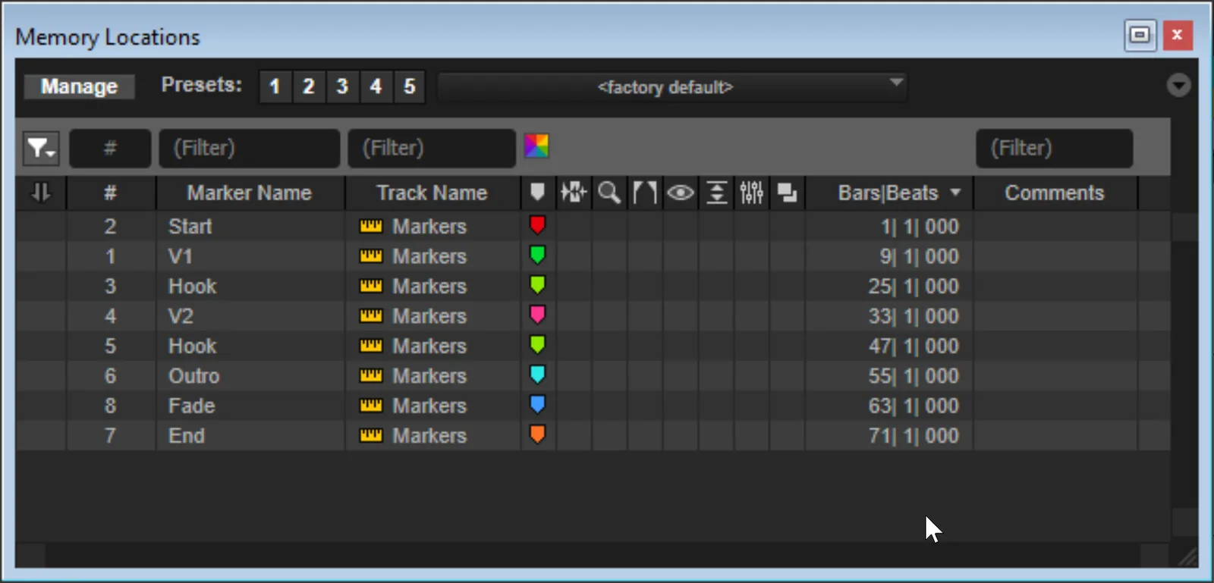Open the color filter palette swatch
Viewport: 1214px width, 583px height.
point(536,146)
